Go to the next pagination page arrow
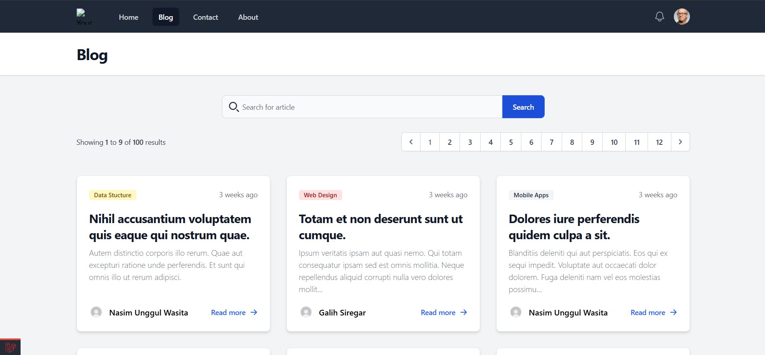Viewport: 765px width, 355px height. (680, 142)
